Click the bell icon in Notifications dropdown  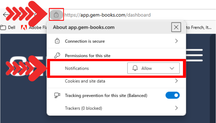[x=135, y=68]
